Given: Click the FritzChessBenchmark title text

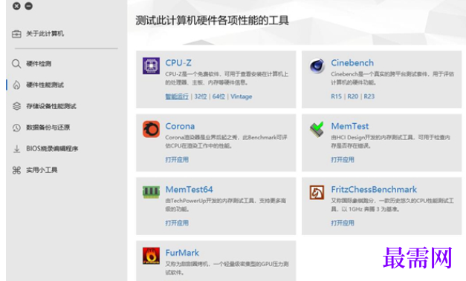Looking at the screenshot, I should [374, 189].
